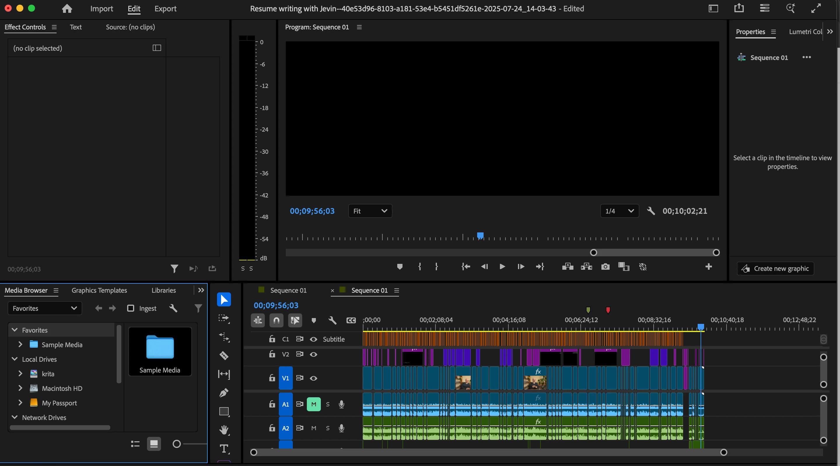Open the Graphics Templates tab

[x=99, y=290]
